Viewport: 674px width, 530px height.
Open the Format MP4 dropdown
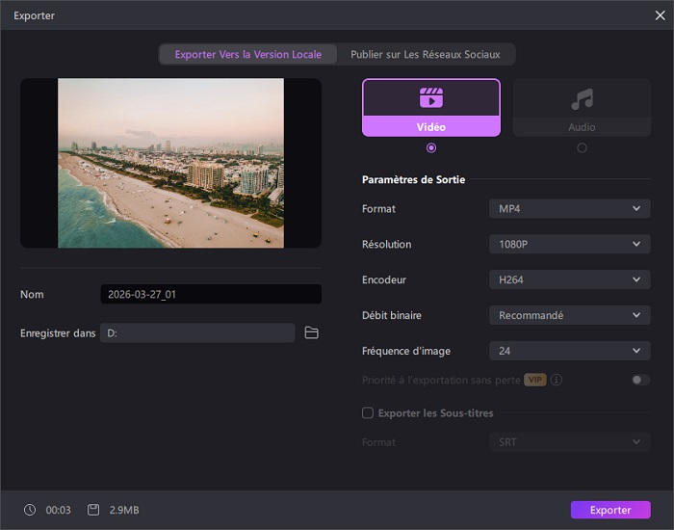569,208
